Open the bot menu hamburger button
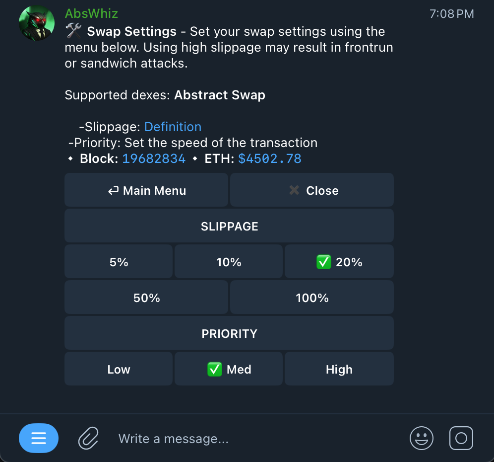The image size is (494, 462). point(39,438)
